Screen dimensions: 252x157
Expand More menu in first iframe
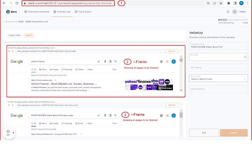point(90,69)
